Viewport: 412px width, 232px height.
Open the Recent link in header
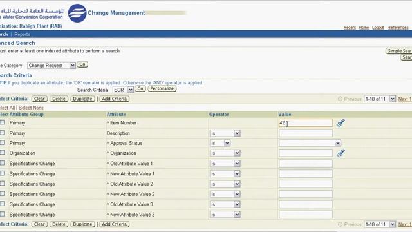tap(350, 28)
